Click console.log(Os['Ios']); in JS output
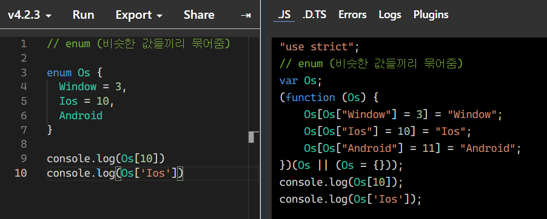547x219 pixels. coord(351,200)
